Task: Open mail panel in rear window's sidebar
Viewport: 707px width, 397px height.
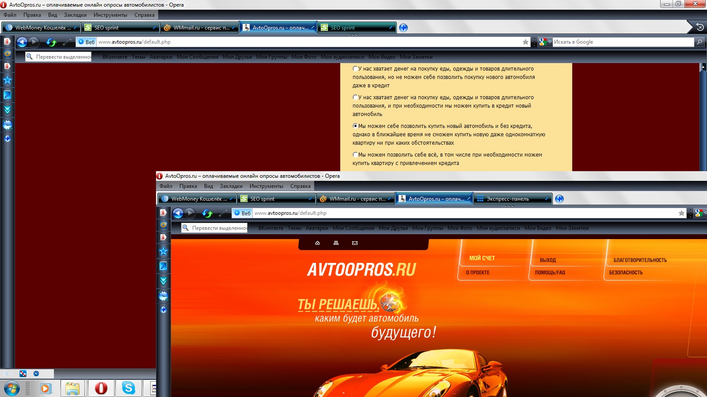Action: click(x=8, y=54)
